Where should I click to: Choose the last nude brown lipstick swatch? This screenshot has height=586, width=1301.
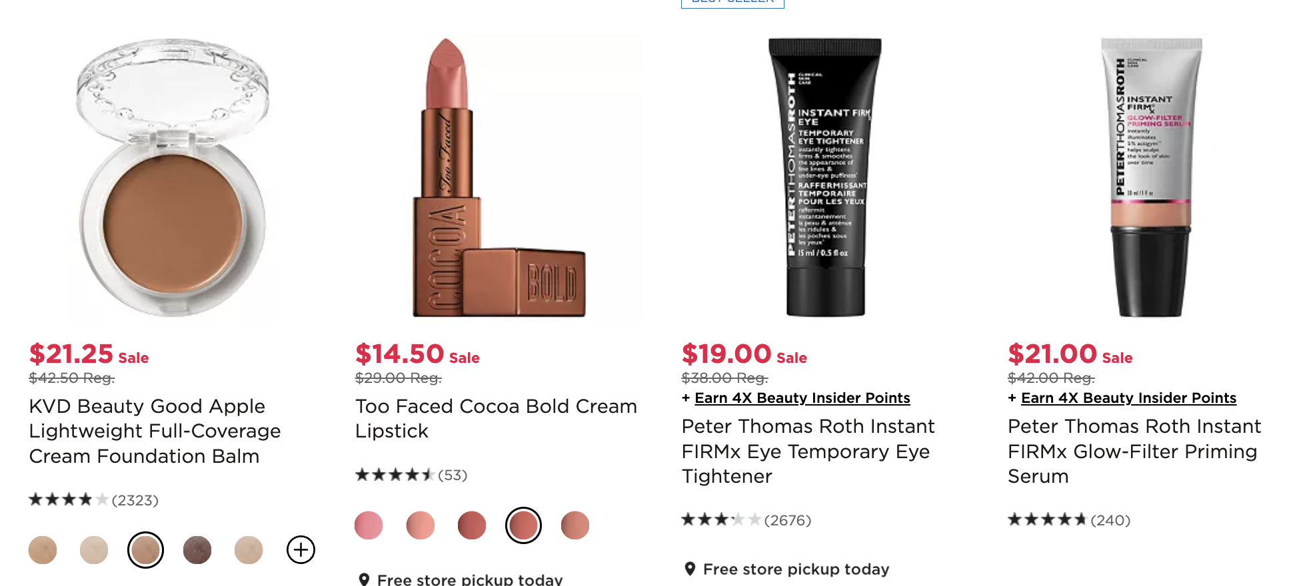[575, 525]
